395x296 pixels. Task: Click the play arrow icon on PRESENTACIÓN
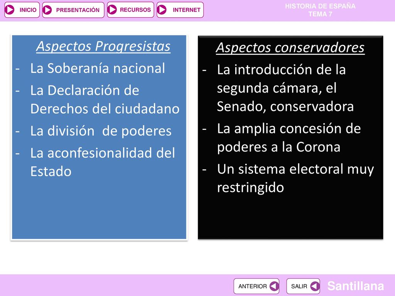click(x=47, y=10)
